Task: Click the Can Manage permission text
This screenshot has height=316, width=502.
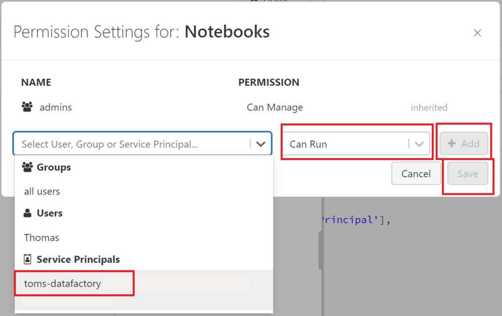Action: tap(275, 107)
